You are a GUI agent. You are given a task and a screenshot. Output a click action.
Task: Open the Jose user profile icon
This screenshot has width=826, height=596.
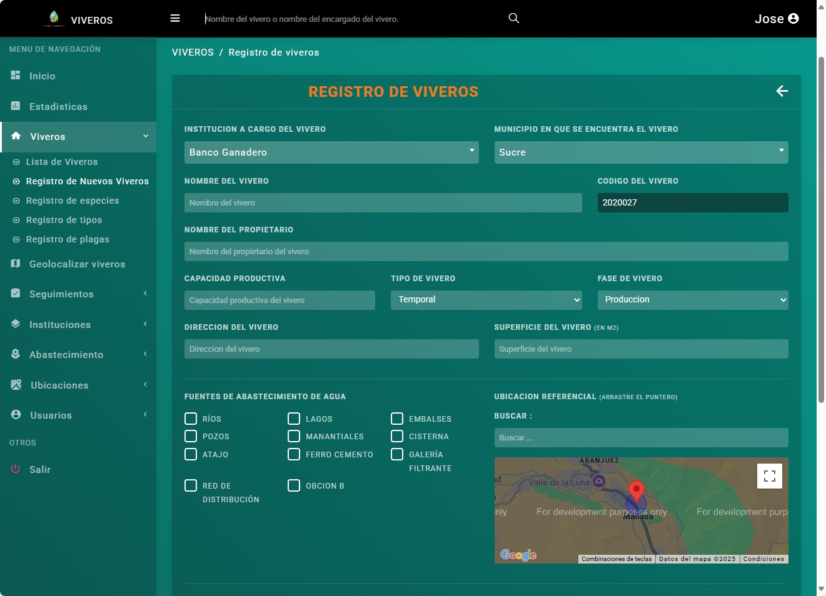(x=793, y=19)
